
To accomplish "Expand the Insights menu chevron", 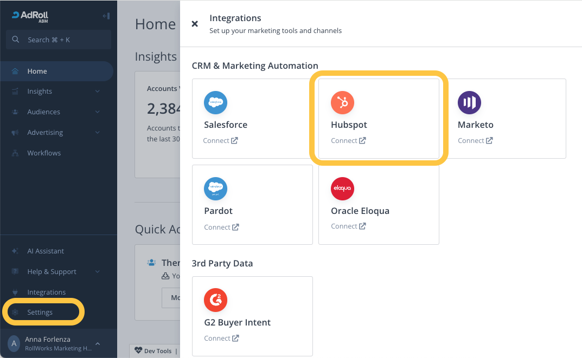I will coord(98,92).
